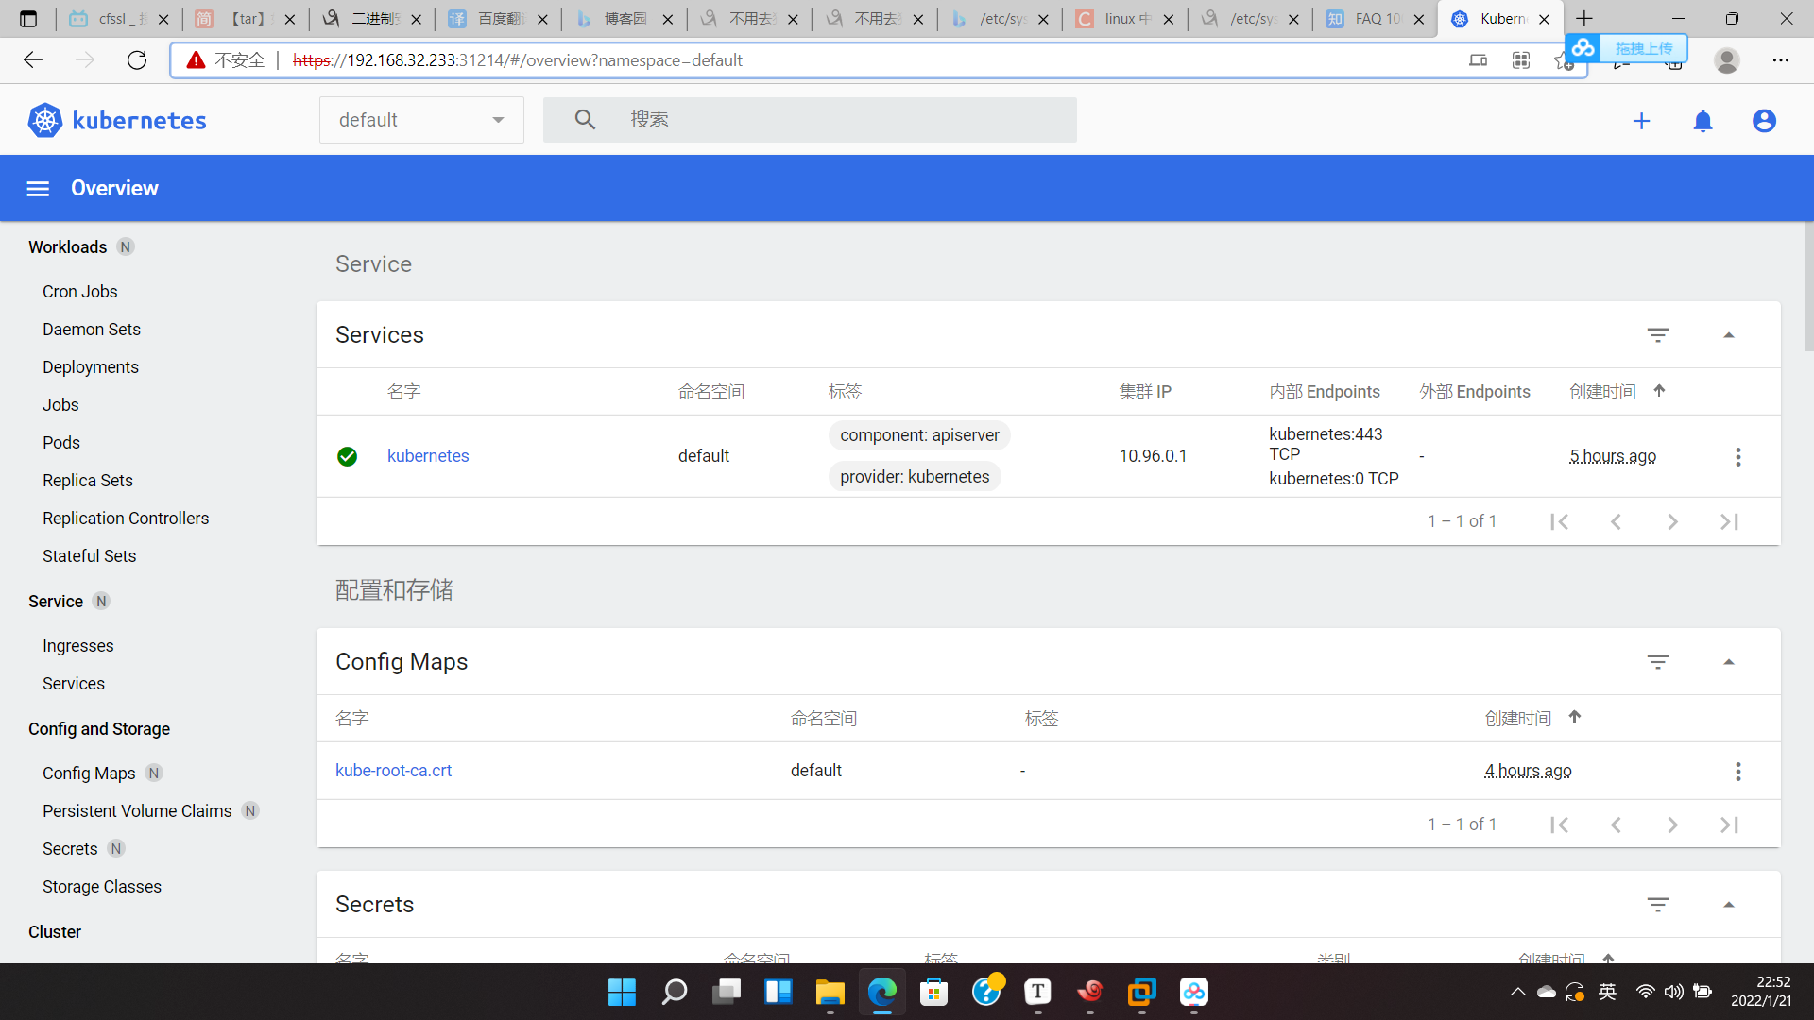Click the browser address bar URL
The height and width of the screenshot is (1020, 1814).
tap(518, 60)
